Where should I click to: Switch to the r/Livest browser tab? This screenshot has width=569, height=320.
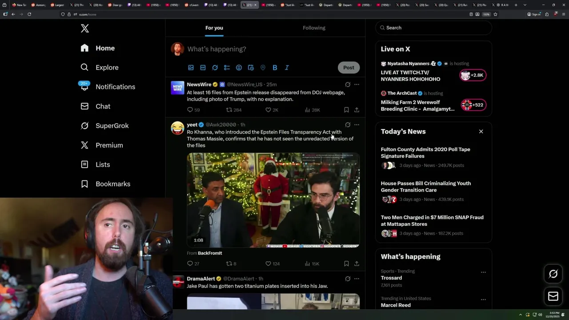coord(192,5)
